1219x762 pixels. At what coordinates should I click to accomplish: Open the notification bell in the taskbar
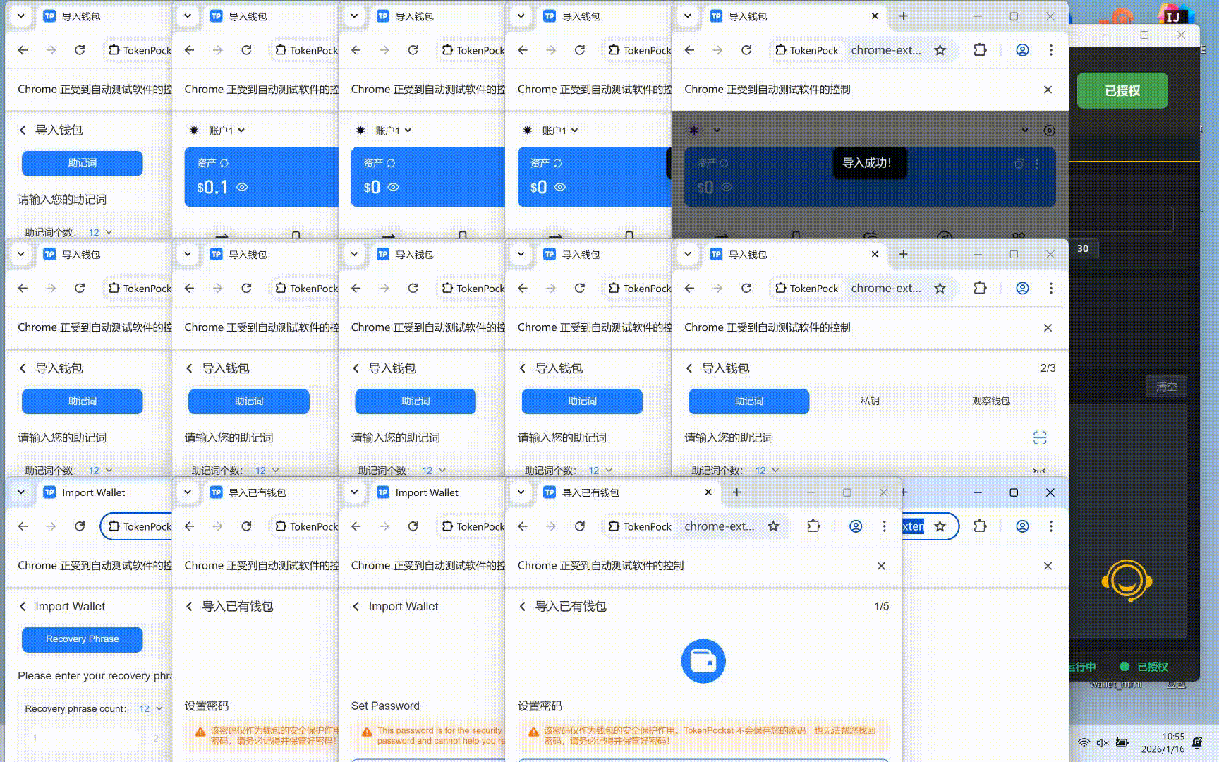tap(1197, 742)
